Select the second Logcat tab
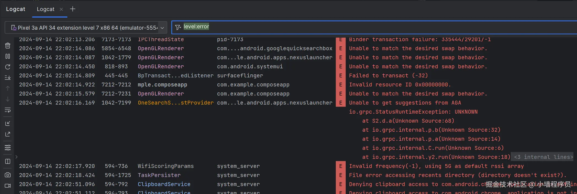This screenshot has height=194, width=577. coord(46,9)
